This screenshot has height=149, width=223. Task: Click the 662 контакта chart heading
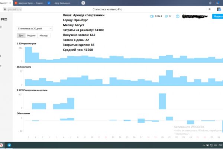[24, 67]
